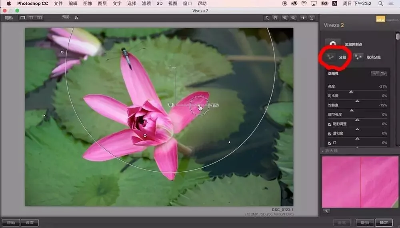Click the first selectivity mode icon beside 选择性
The width and height of the screenshot is (400, 228).
coord(374,74)
